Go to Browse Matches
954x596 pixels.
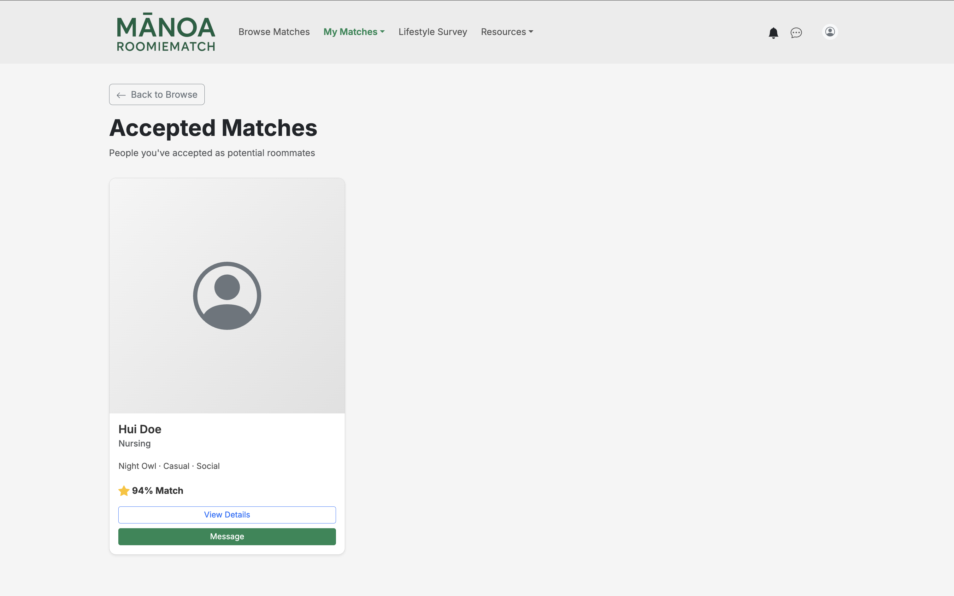[x=274, y=32]
